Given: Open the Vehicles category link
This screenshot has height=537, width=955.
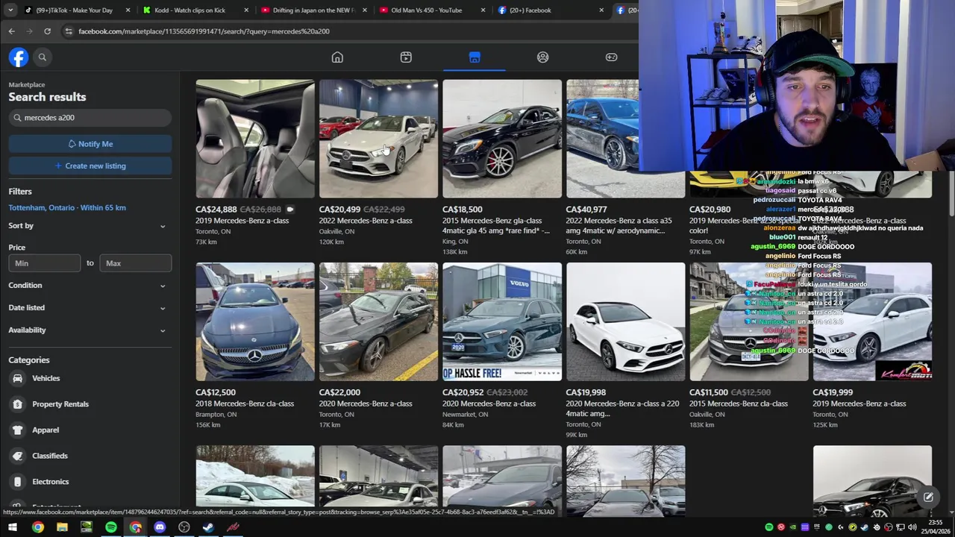Looking at the screenshot, I should pos(46,378).
